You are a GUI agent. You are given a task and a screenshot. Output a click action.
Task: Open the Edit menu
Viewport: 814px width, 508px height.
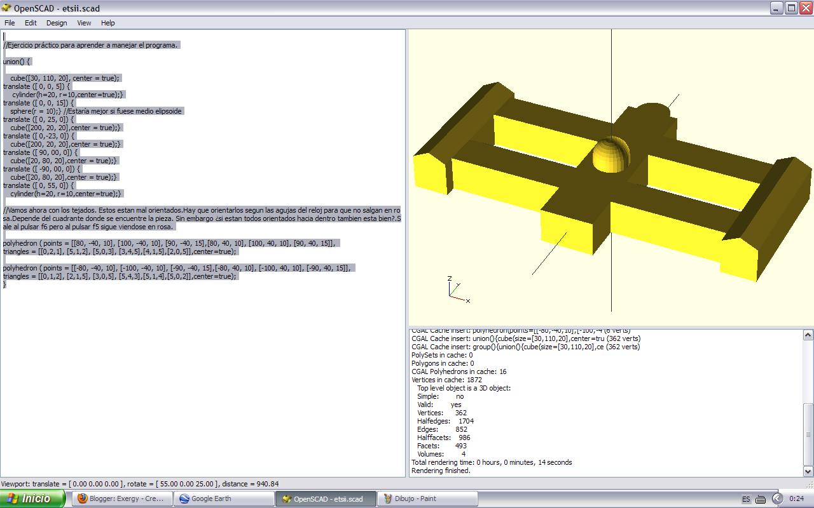click(30, 23)
